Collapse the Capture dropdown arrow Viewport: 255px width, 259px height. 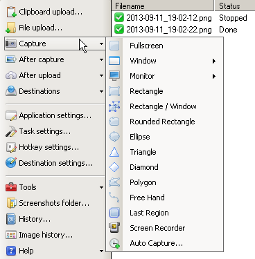[x=101, y=44]
